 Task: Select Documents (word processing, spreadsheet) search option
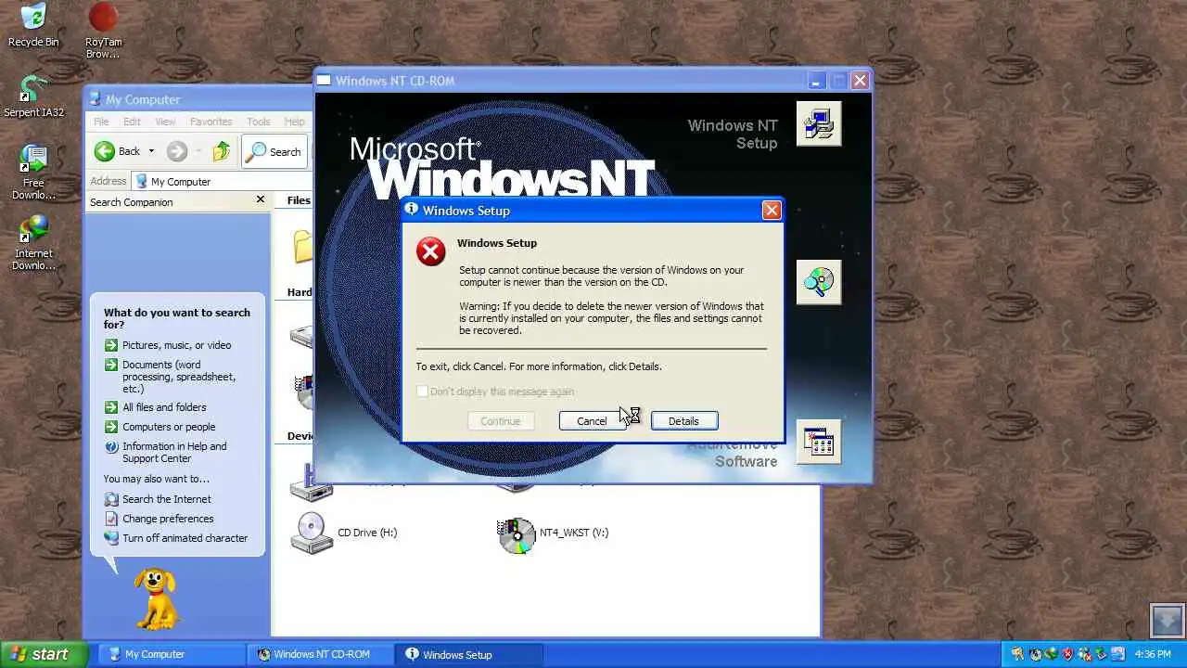click(179, 377)
